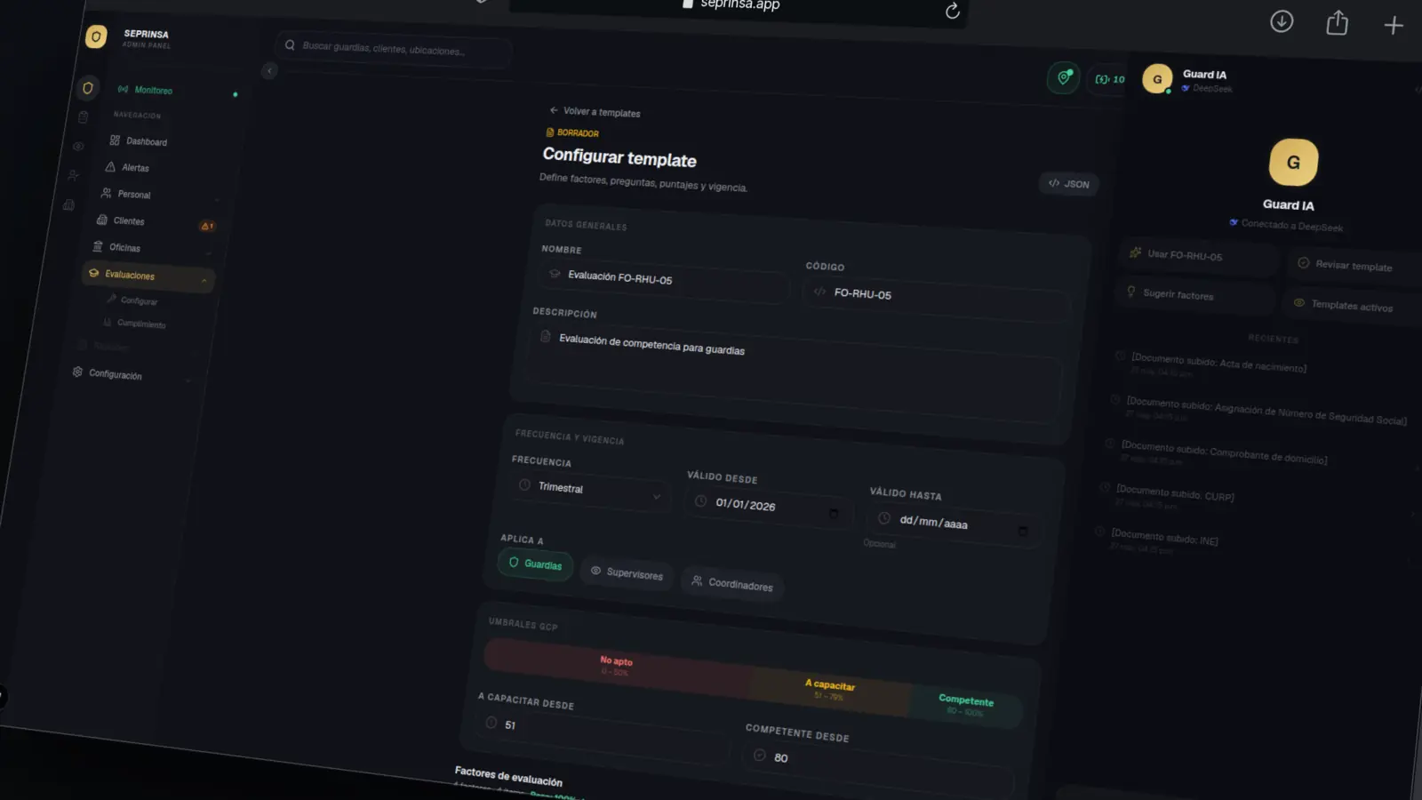Image resolution: width=1422 pixels, height=800 pixels.
Task: Click the SEPRINSA shield logo
Action: coord(96,36)
